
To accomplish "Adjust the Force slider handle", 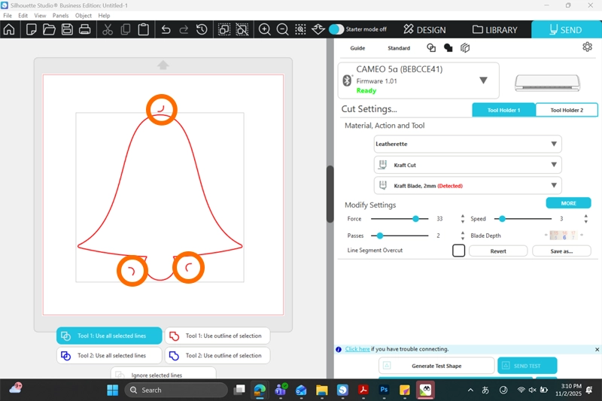I will pos(415,219).
